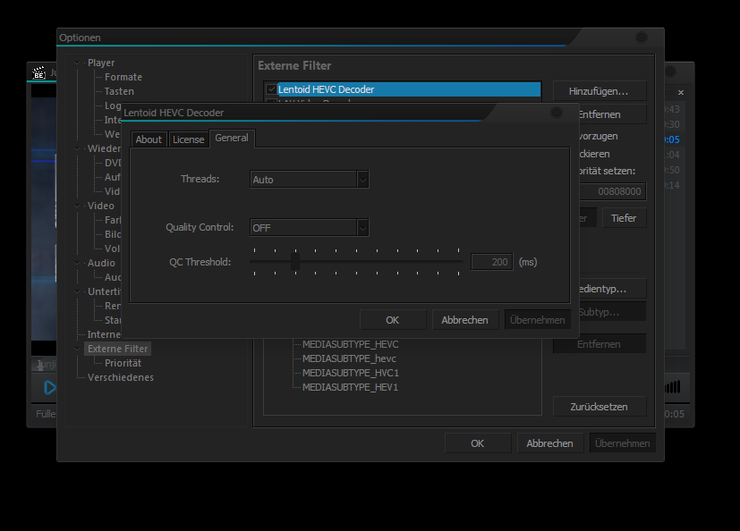Click the Zurücksetzen button

[599, 407]
